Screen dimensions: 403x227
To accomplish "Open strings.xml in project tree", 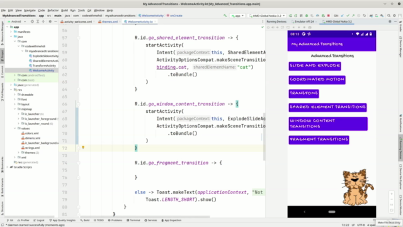I will pos(32,148).
